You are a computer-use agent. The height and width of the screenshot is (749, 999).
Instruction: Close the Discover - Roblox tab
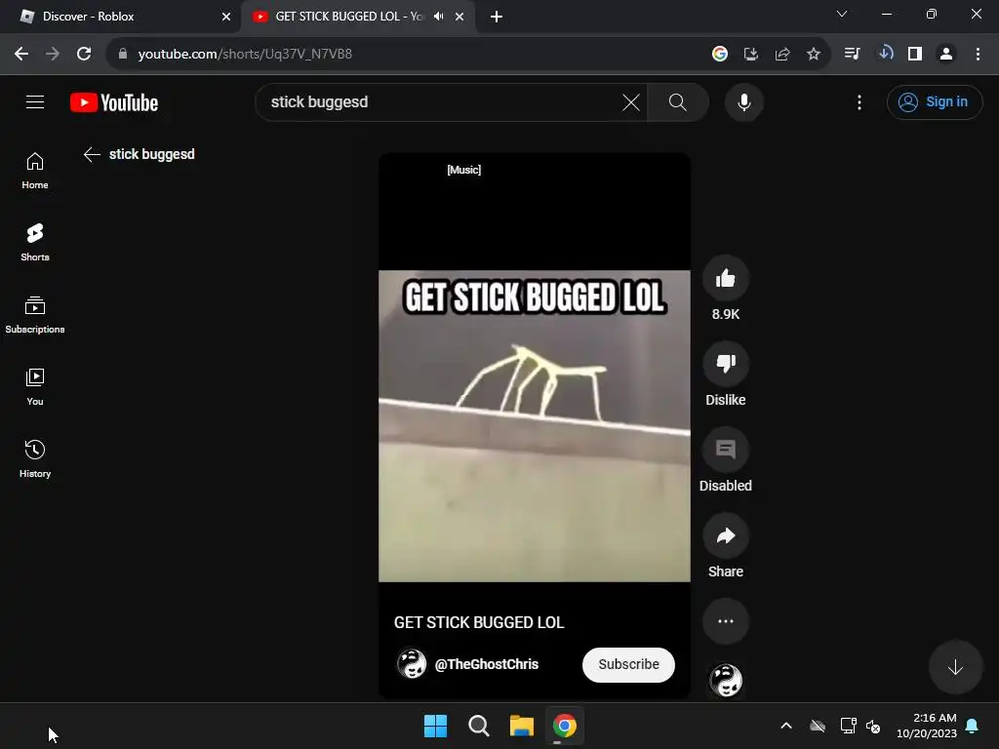click(x=226, y=17)
